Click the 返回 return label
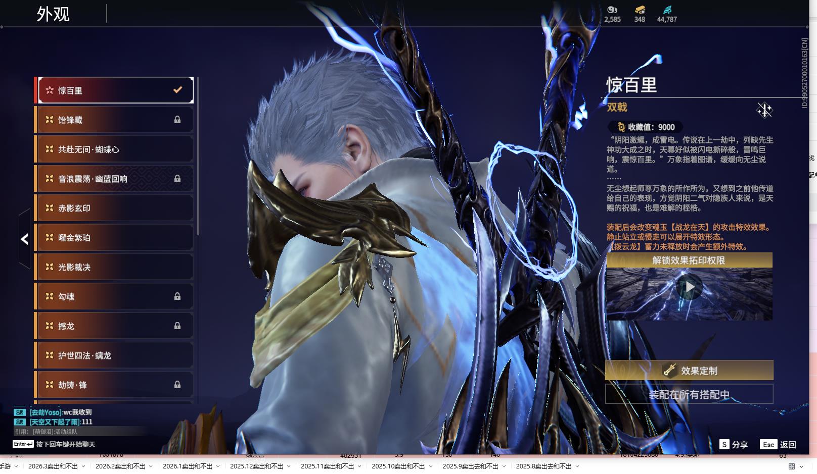The image size is (817, 474). pyautogui.click(x=788, y=444)
